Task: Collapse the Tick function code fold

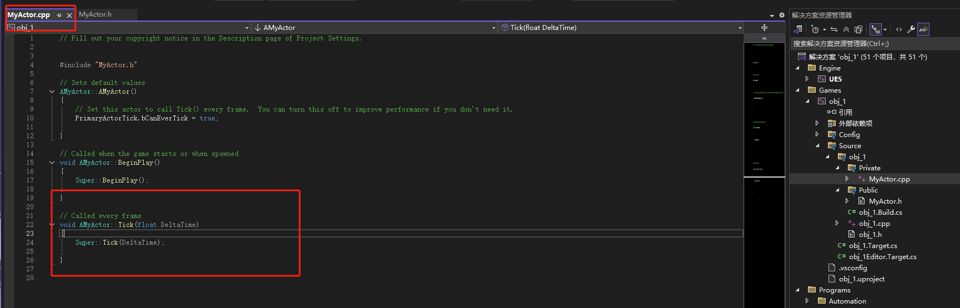Action: click(52, 225)
